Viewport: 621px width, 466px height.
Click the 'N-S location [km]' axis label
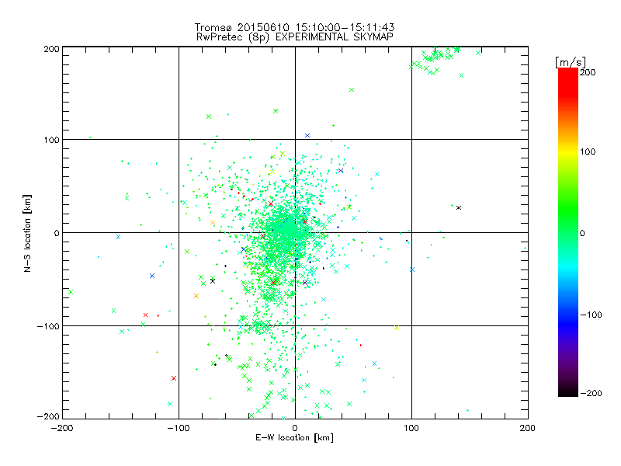coord(27,233)
